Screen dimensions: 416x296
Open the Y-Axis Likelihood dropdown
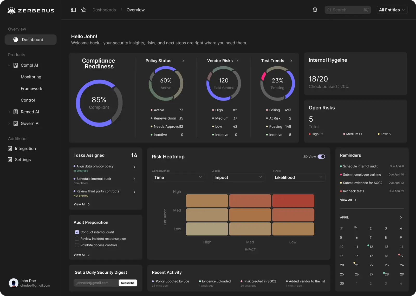click(x=299, y=177)
